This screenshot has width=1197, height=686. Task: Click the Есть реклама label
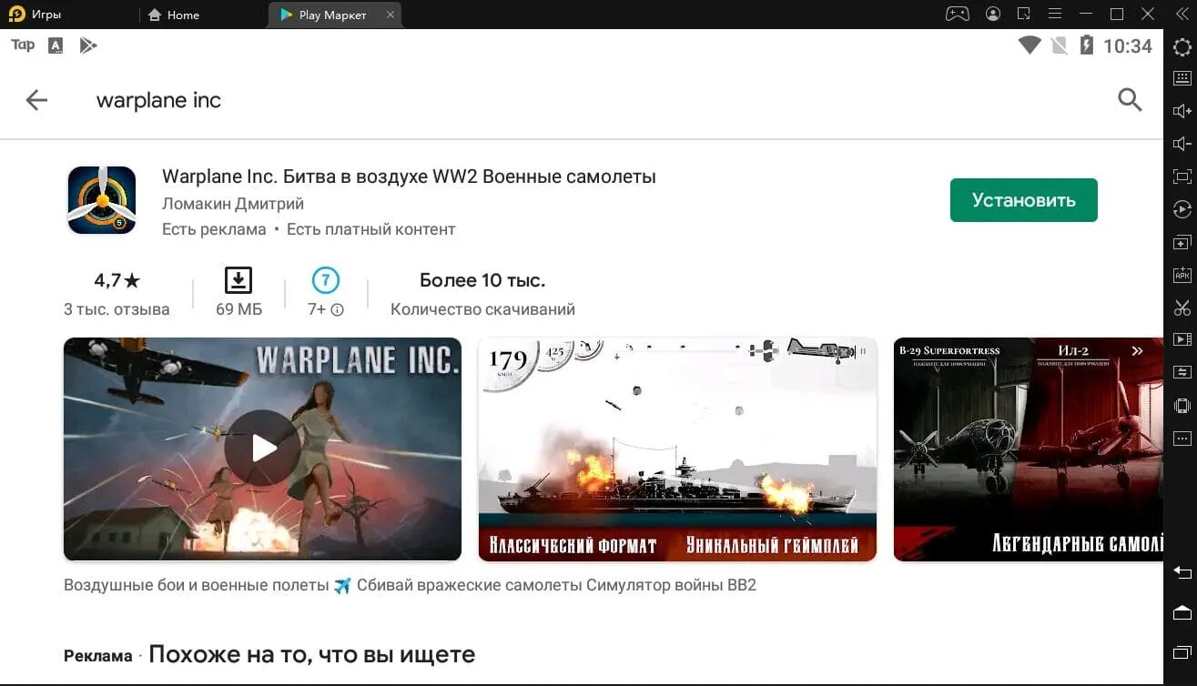[214, 229]
